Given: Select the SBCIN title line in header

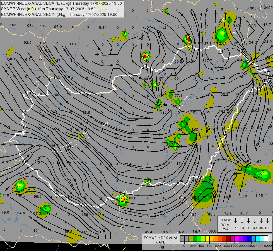Looking at the screenshot, I should (59, 15).
